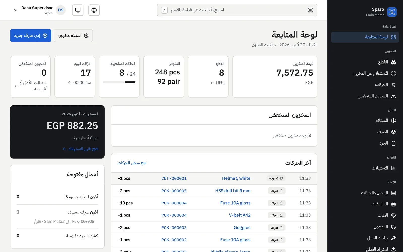403x252 pixels.
Task: Click صرف badge in HSS drill bit row
Action: coord(277,191)
